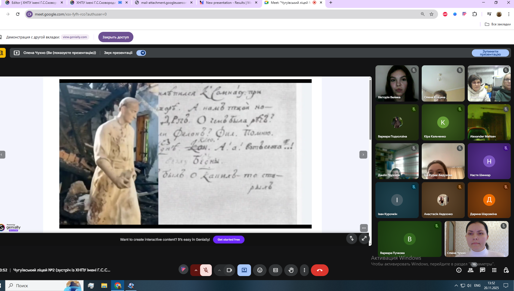Expand Genially presentation to fullscreen
This screenshot has width=514, height=291.
(364, 238)
